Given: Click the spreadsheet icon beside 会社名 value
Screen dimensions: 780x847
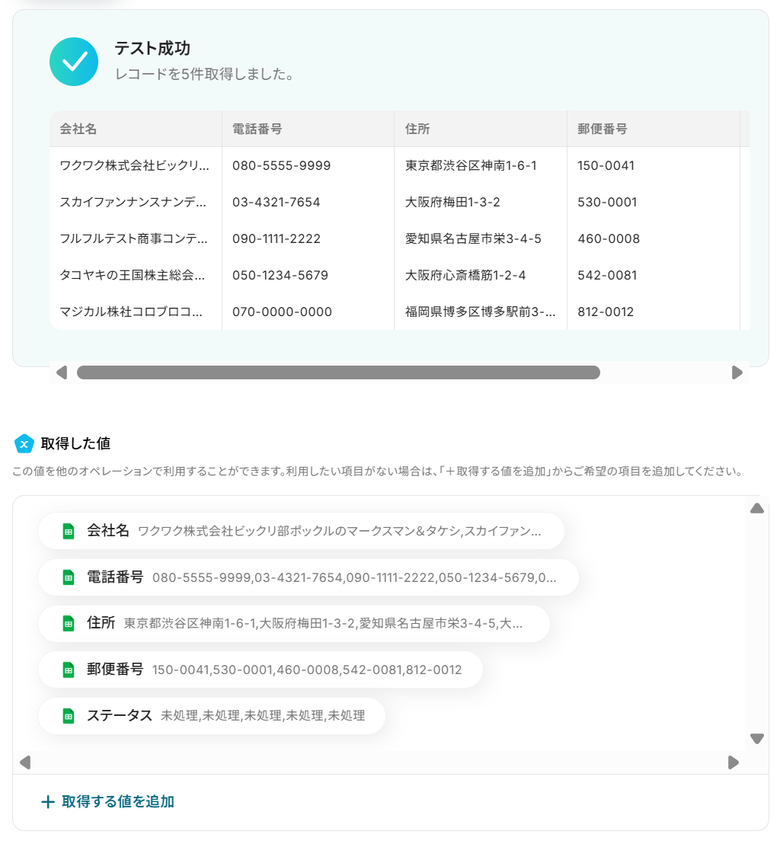Looking at the screenshot, I should click(x=69, y=531).
